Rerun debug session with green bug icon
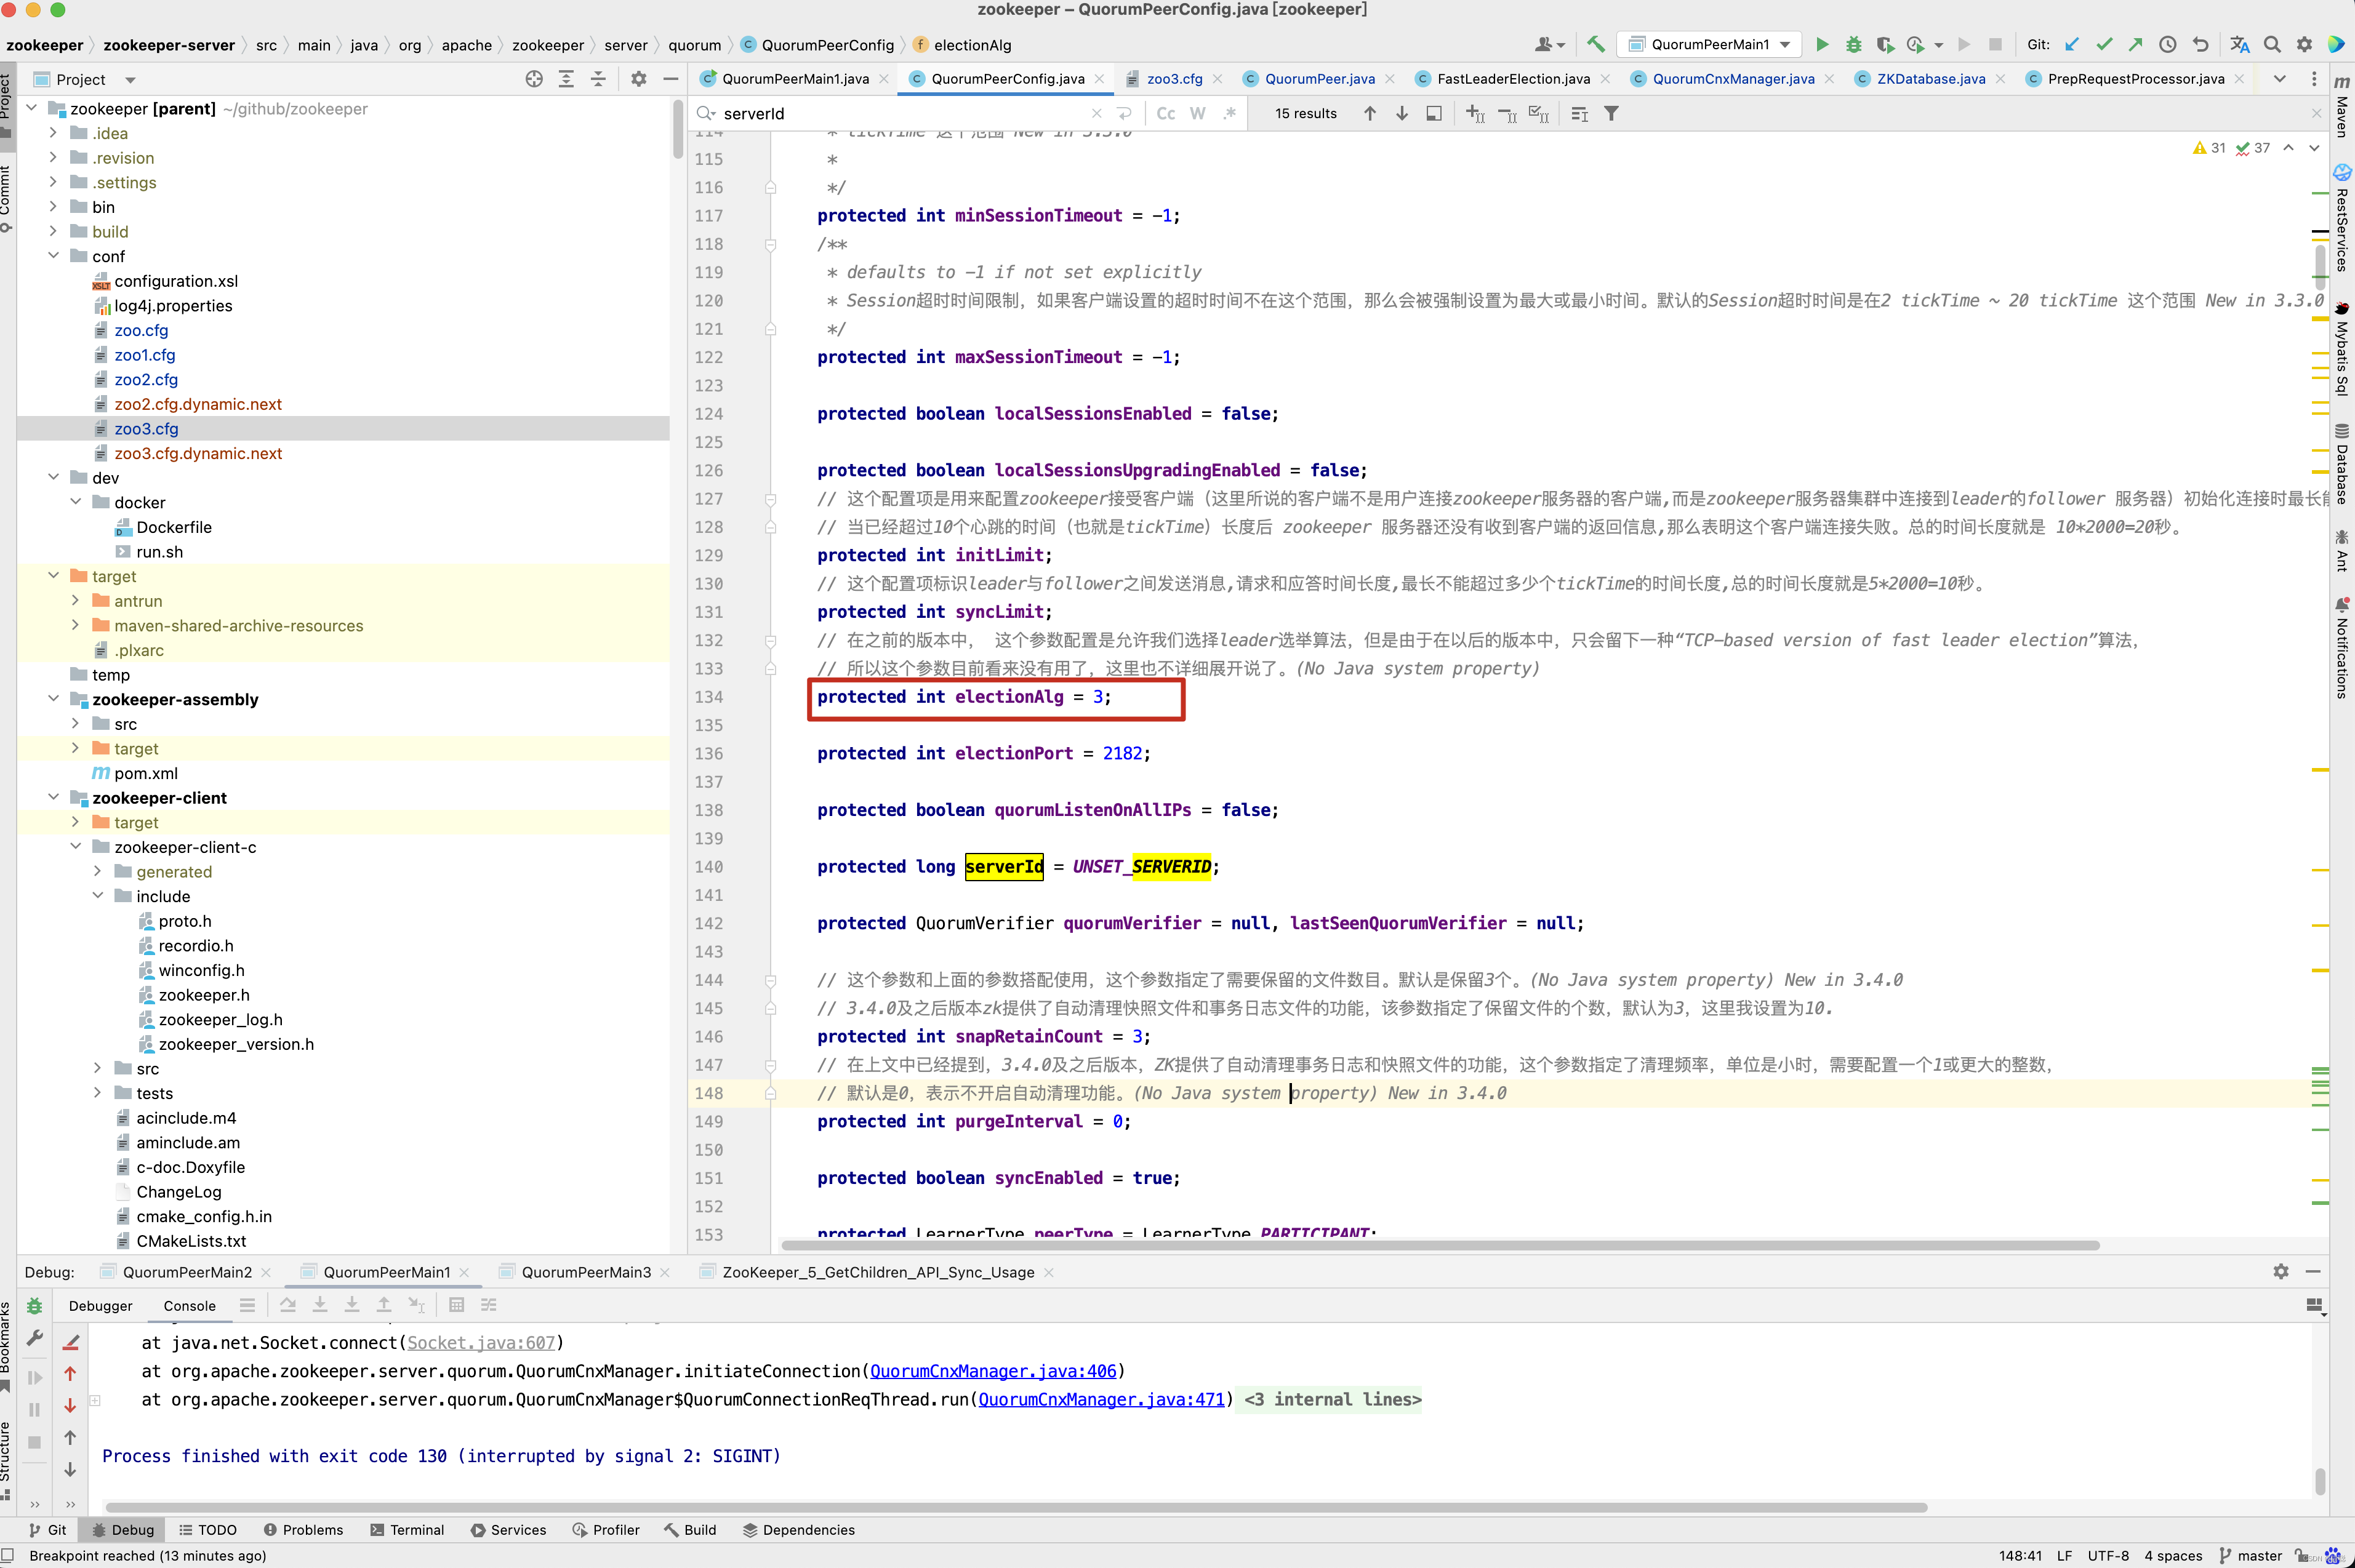 [34, 1306]
